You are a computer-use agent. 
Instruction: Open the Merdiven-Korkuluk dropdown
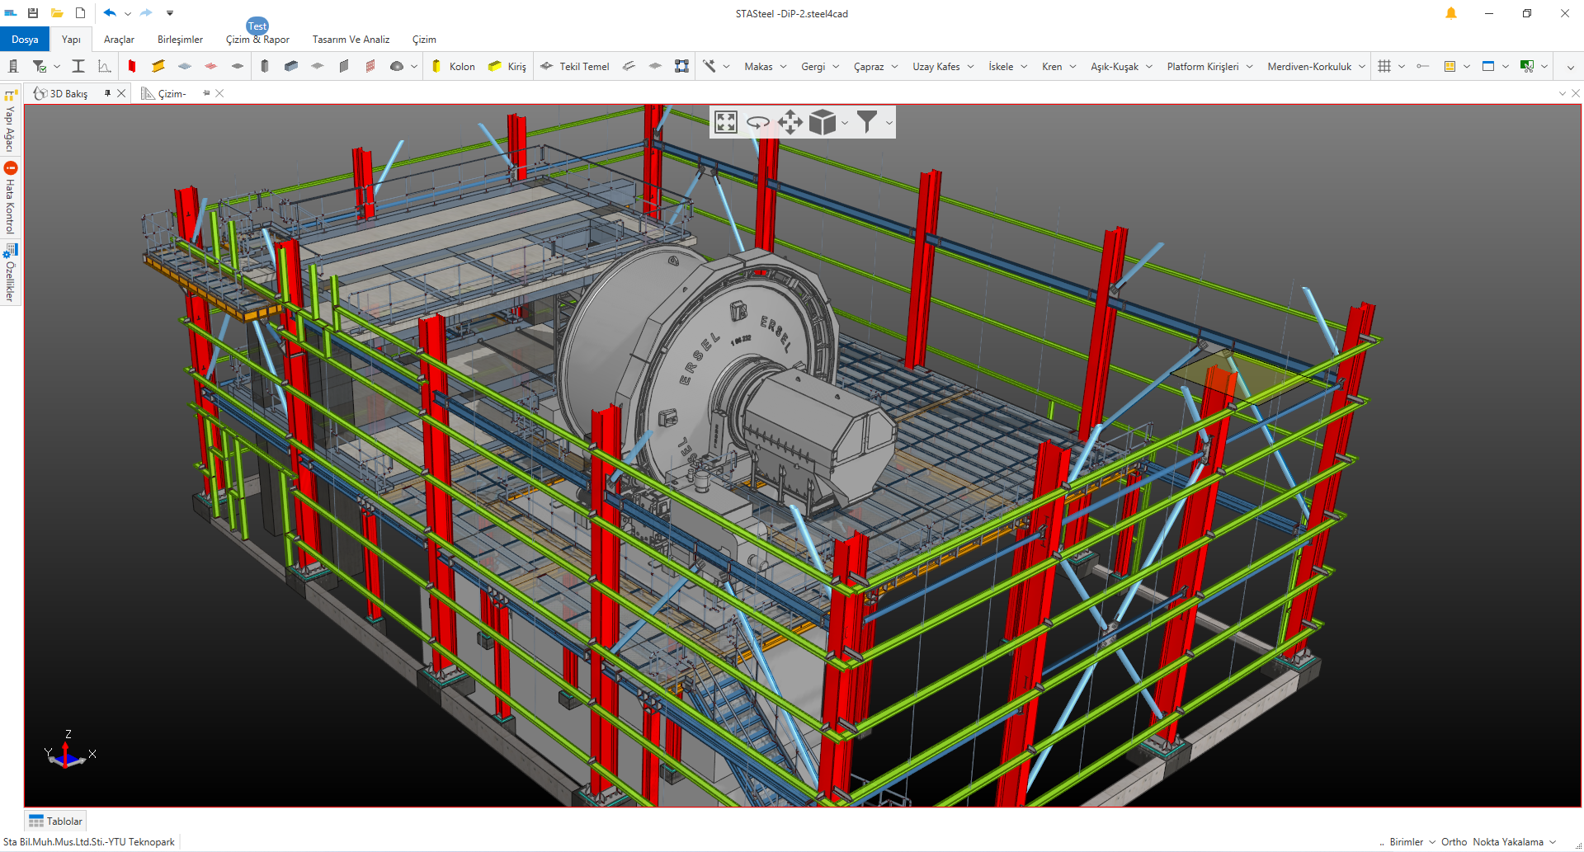pyautogui.click(x=1361, y=67)
